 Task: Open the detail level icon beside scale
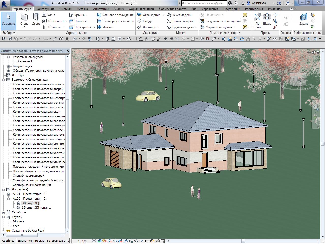(x=94, y=241)
